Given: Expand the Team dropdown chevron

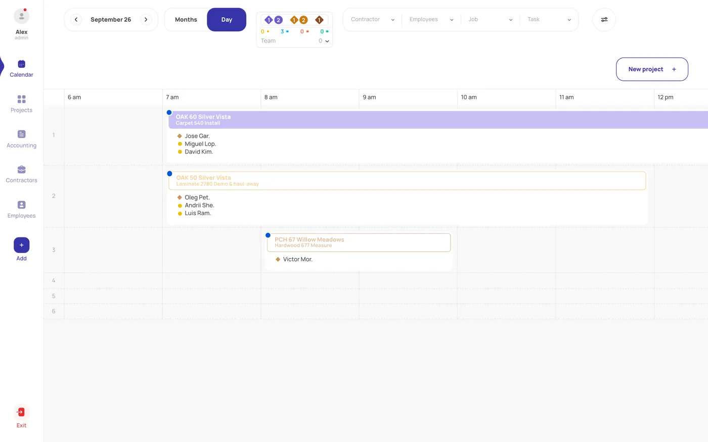Looking at the screenshot, I should pos(327,41).
